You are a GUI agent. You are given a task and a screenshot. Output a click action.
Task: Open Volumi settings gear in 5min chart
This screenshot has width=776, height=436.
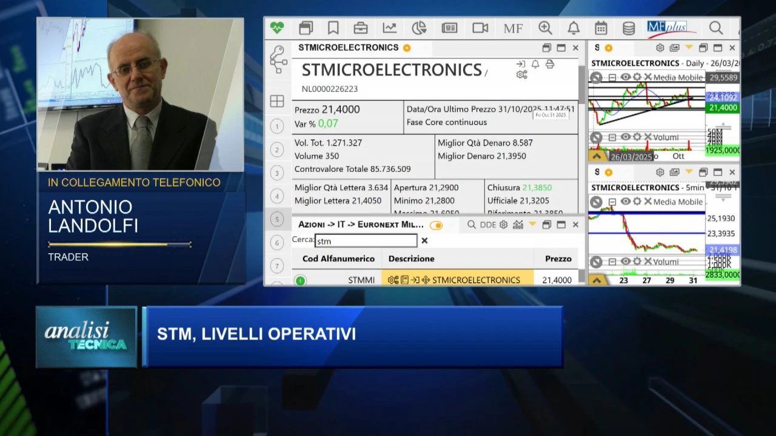point(637,262)
